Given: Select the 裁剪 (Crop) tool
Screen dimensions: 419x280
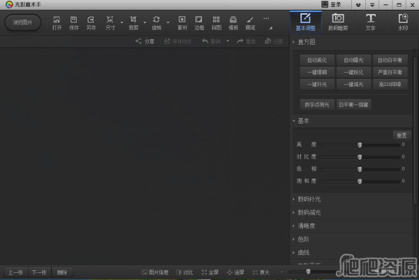Looking at the screenshot, I should click(x=133, y=22).
